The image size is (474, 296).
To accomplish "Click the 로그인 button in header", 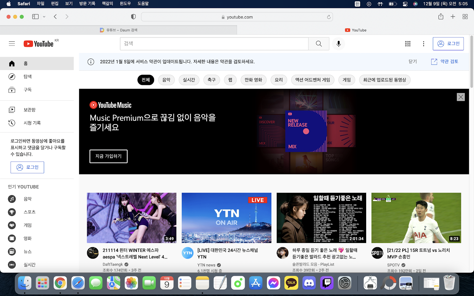I will (448, 44).
